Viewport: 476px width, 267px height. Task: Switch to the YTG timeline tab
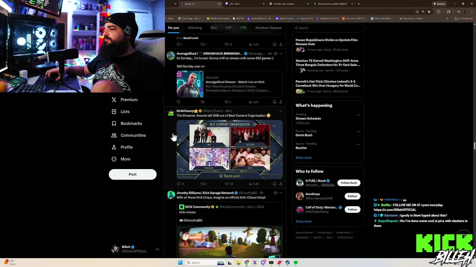click(x=243, y=28)
